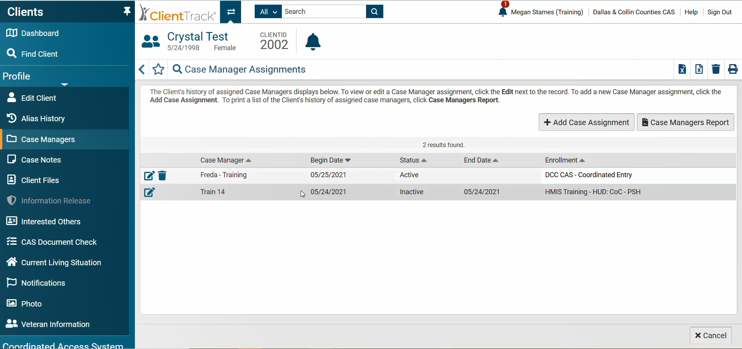Click Dallas & Collin Counties CAS link
Image resolution: width=742 pixels, height=349 pixels.
pos(634,12)
